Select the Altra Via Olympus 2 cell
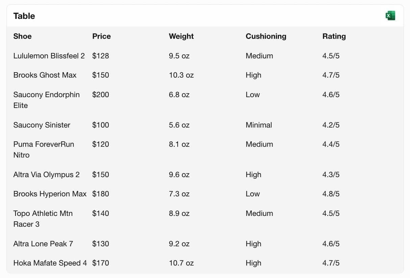The width and height of the screenshot is (410, 278). [x=46, y=174]
